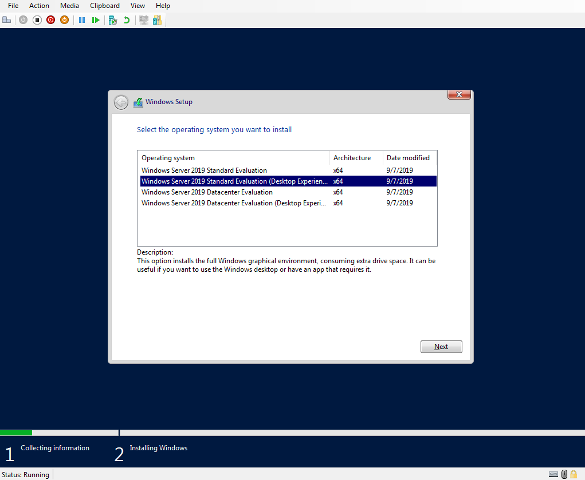Image resolution: width=585 pixels, height=480 pixels.
Task: Click the Architecture column header
Action: coord(356,158)
